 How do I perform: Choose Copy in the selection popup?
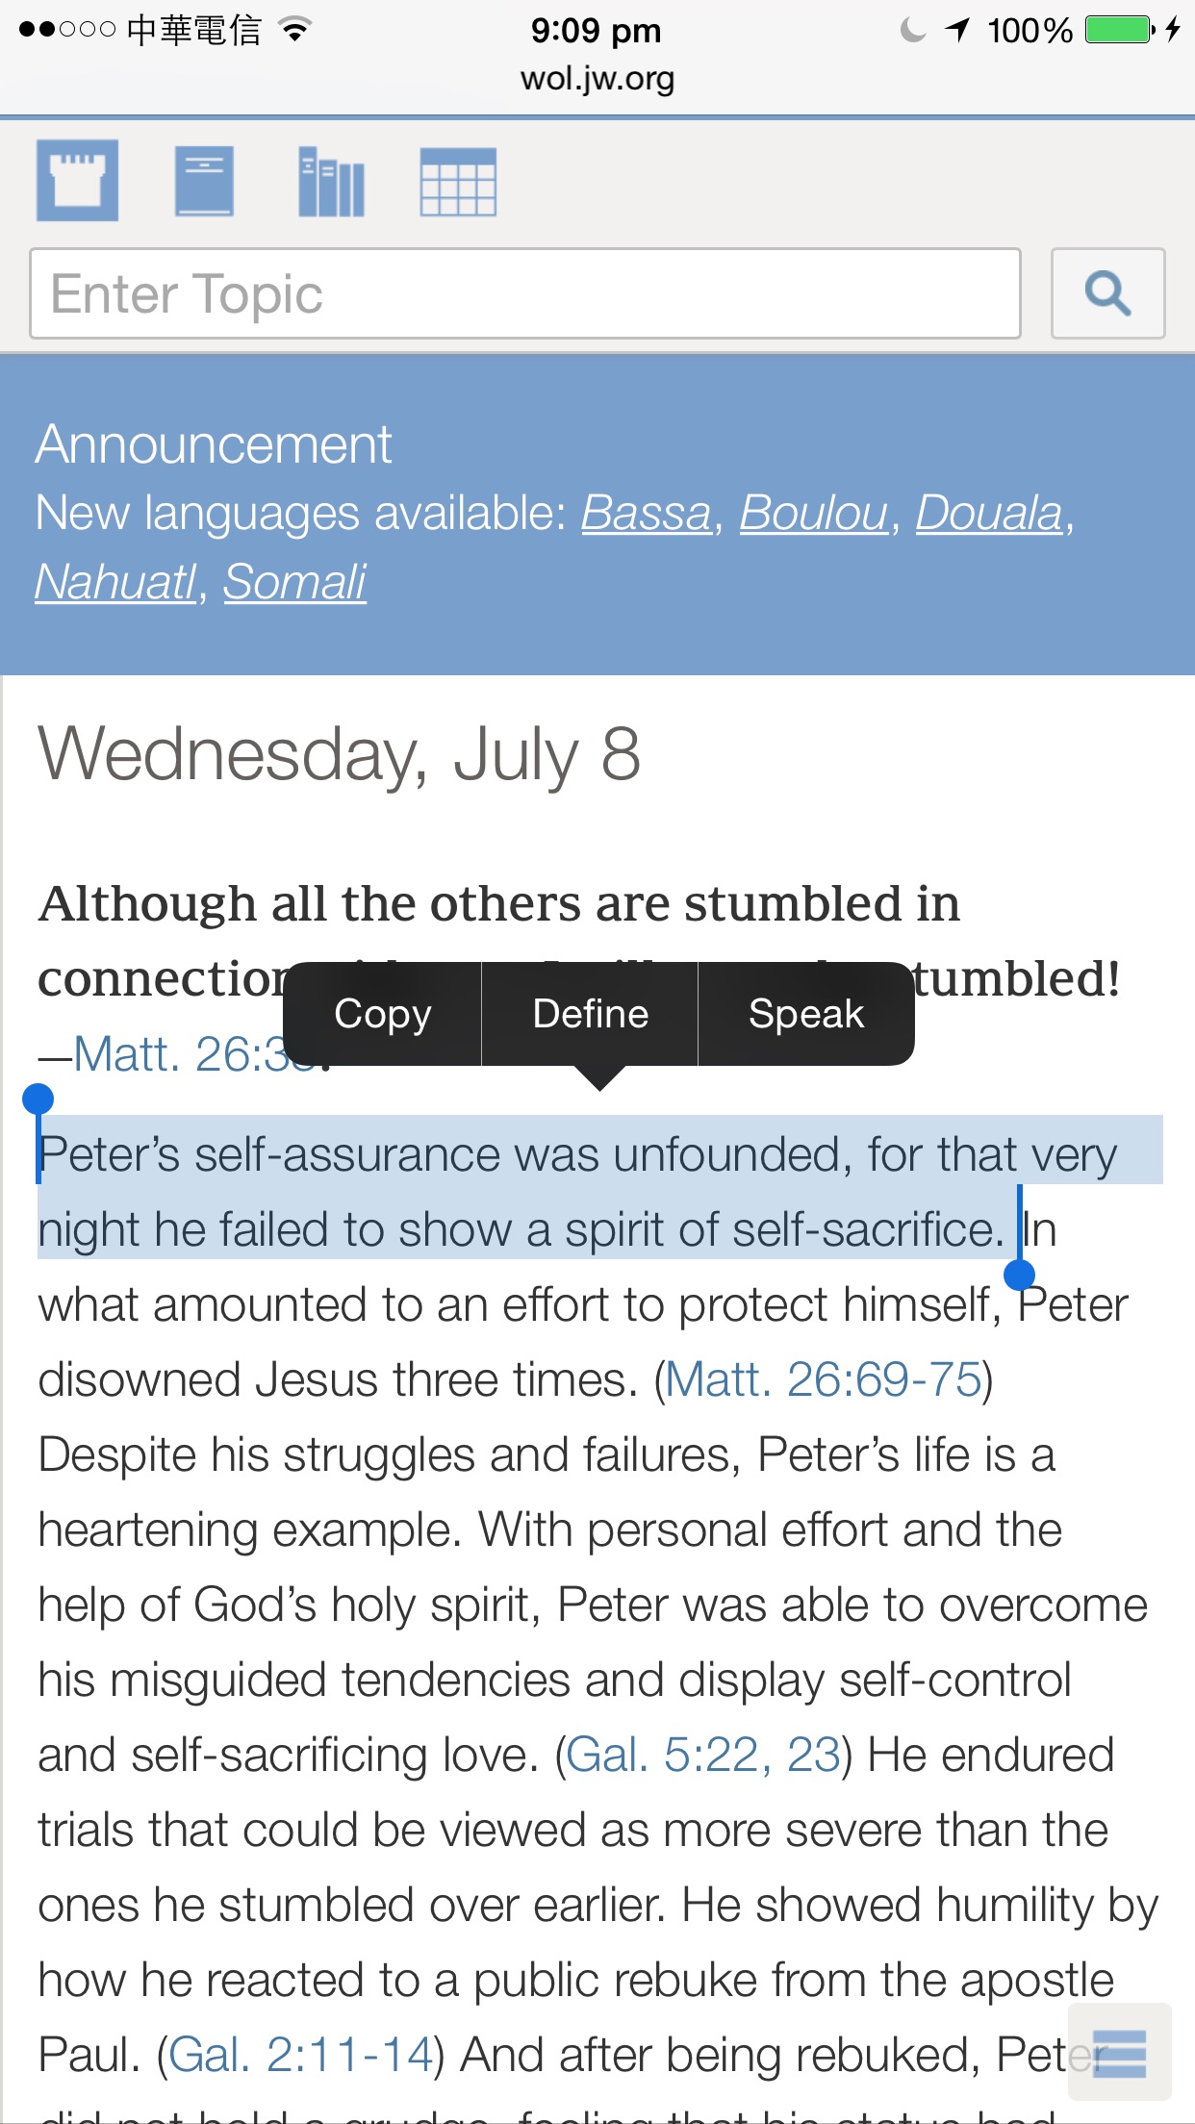pyautogui.click(x=383, y=1014)
